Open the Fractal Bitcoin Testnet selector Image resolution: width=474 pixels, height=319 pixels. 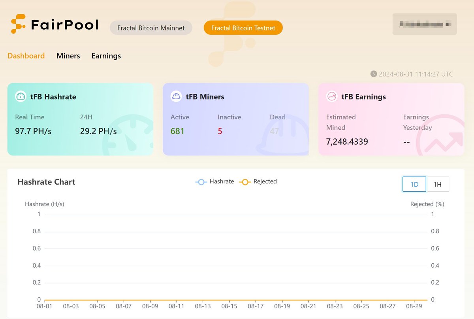(243, 28)
